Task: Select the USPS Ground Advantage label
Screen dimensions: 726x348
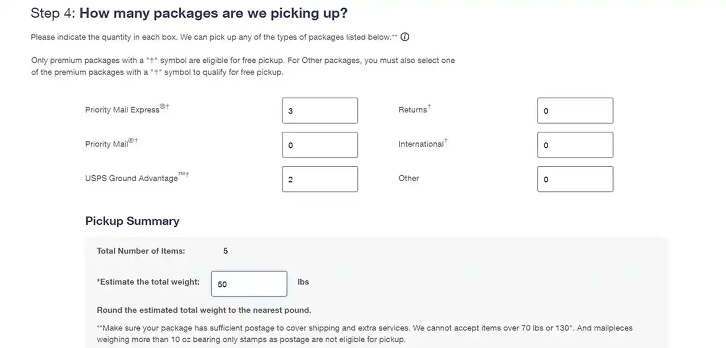Action: [134, 178]
